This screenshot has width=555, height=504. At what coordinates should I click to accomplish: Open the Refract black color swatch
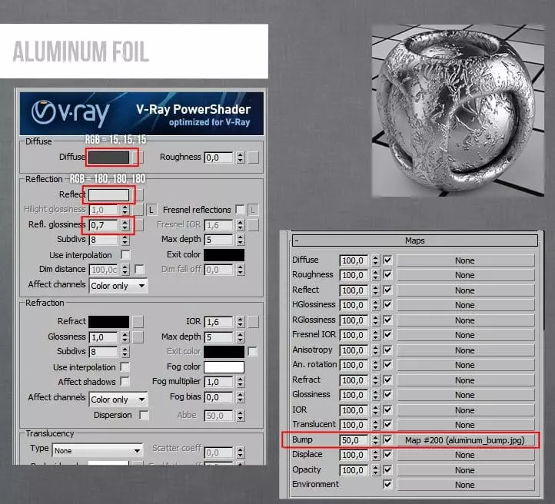(x=108, y=322)
